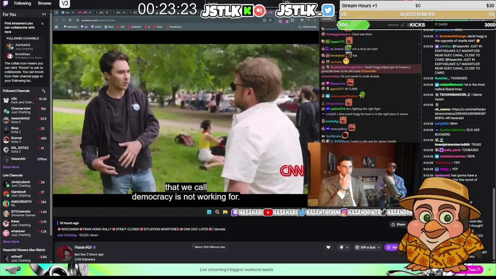Open Bkop channel avatar in sidebar
496x279 pixels.
(6, 130)
